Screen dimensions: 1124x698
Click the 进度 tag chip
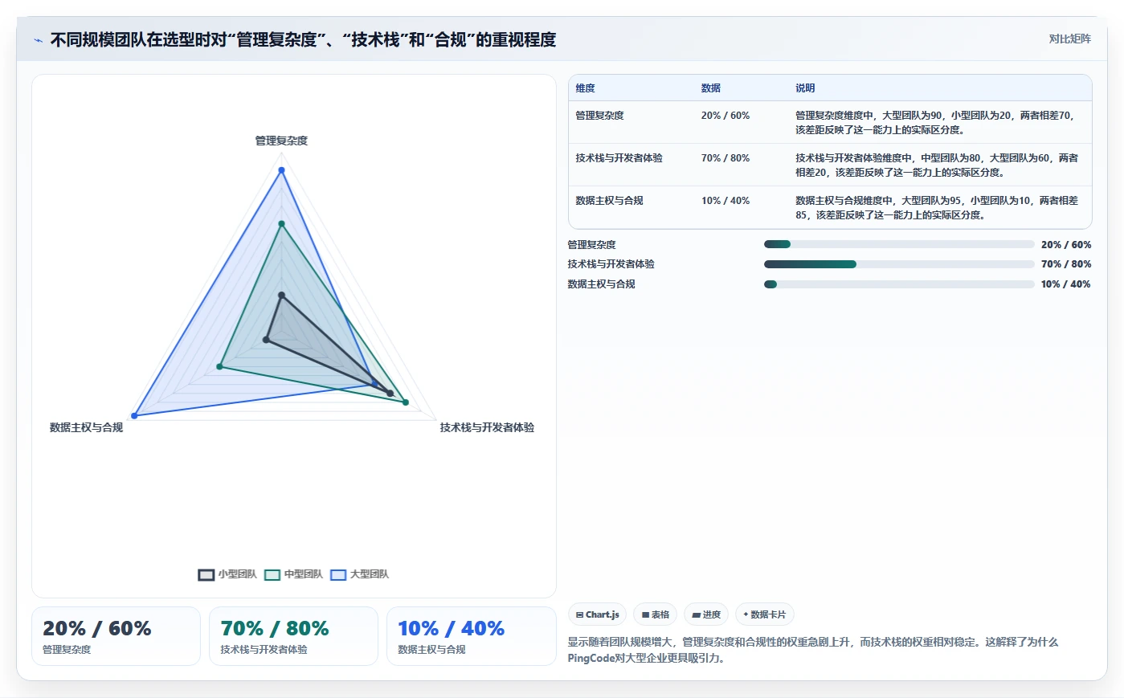pos(706,614)
